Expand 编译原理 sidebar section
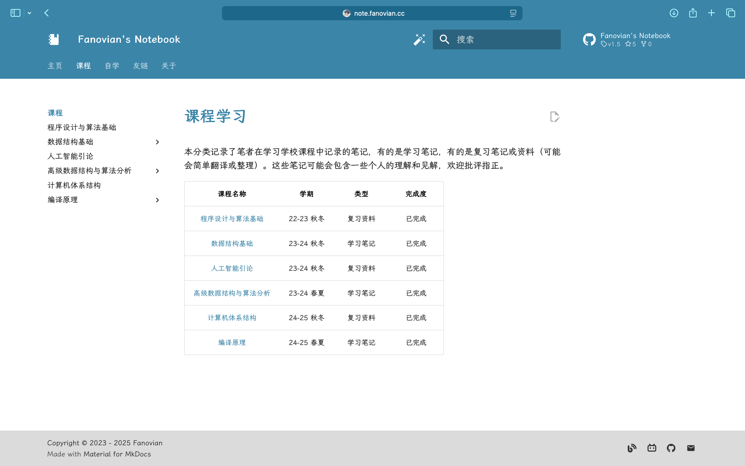This screenshot has width=745, height=466. click(x=157, y=200)
